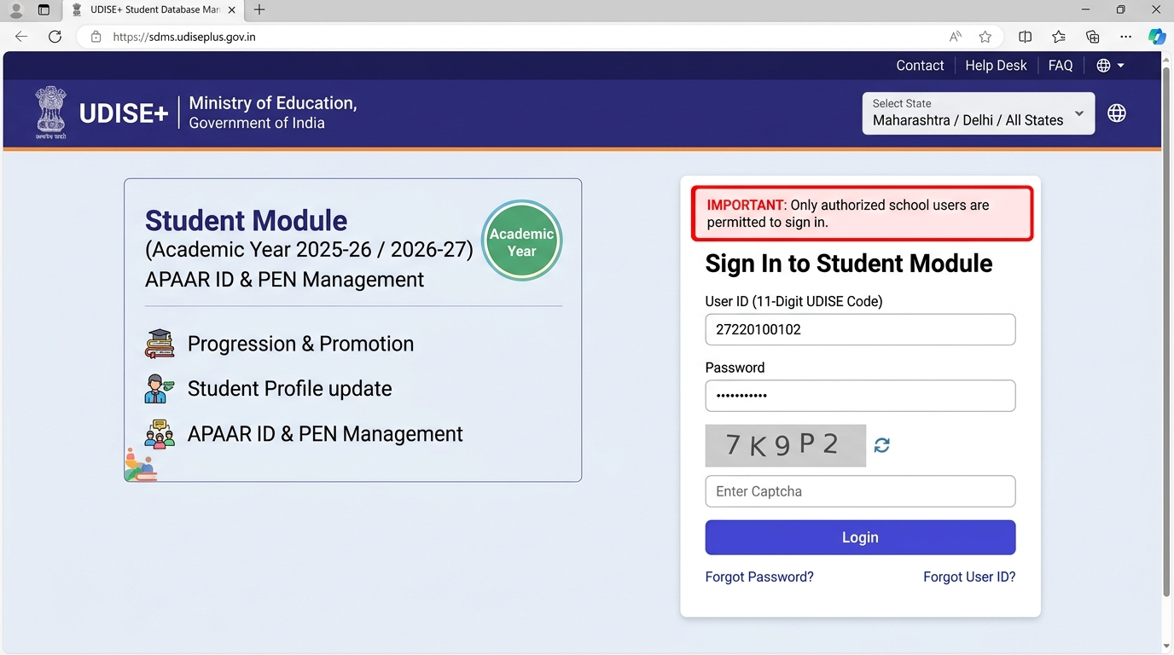
Task: Click the UDISE+ wordmark
Action: 124,113
